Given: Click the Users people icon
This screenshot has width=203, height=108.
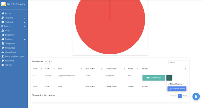Looking at the screenshot, I should tap(3, 31).
